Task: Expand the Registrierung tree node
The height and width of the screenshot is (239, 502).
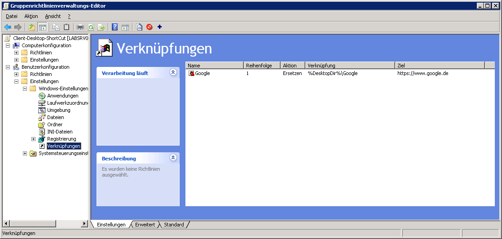Action: tap(33, 139)
